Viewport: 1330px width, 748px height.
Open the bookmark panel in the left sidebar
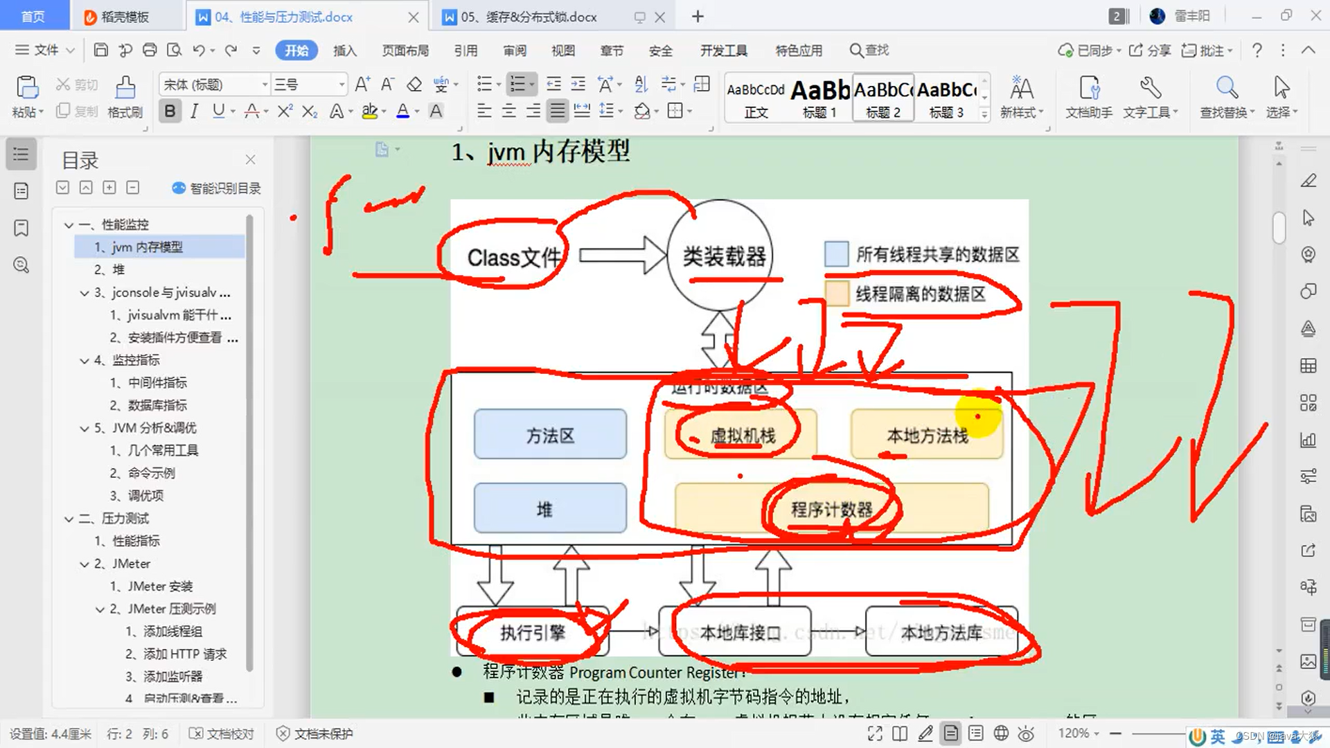coord(21,228)
